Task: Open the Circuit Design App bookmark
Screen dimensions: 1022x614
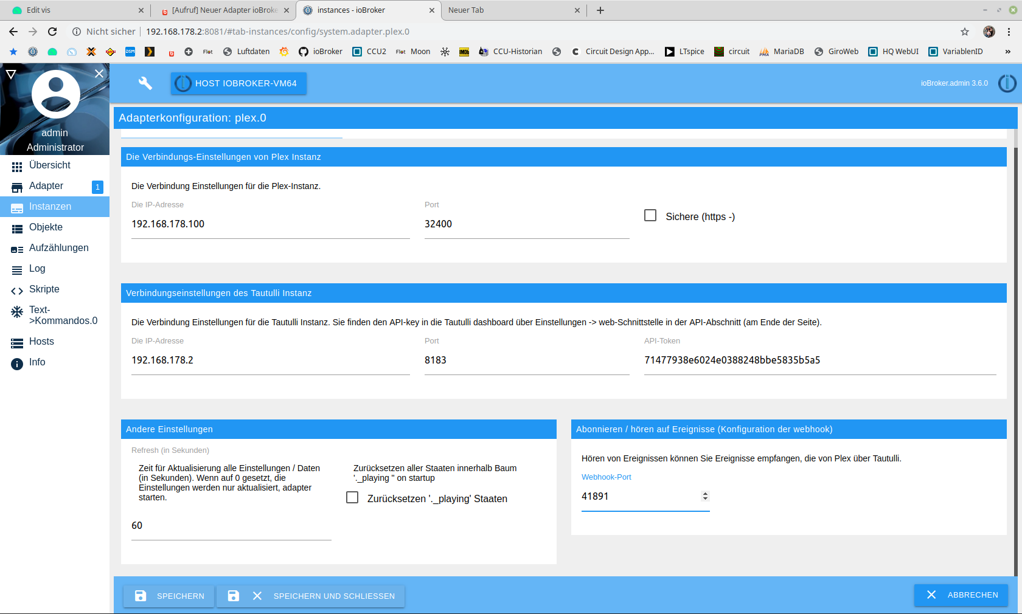Action: 613,52
